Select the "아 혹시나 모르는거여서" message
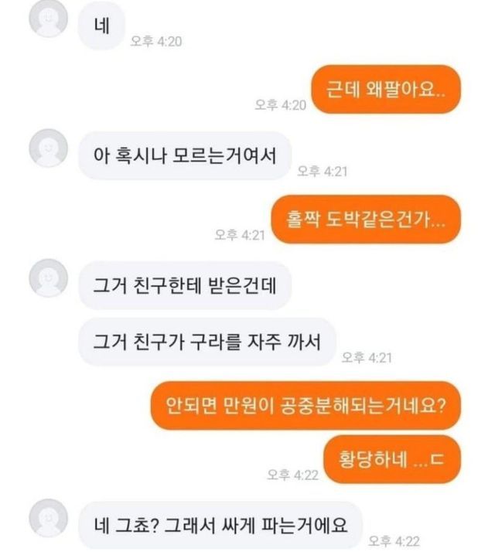Viewport: 495px width, 555px height. 185,155
